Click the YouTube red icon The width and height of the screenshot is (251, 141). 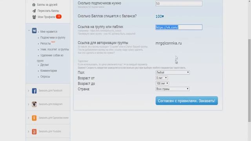tap(34, 132)
